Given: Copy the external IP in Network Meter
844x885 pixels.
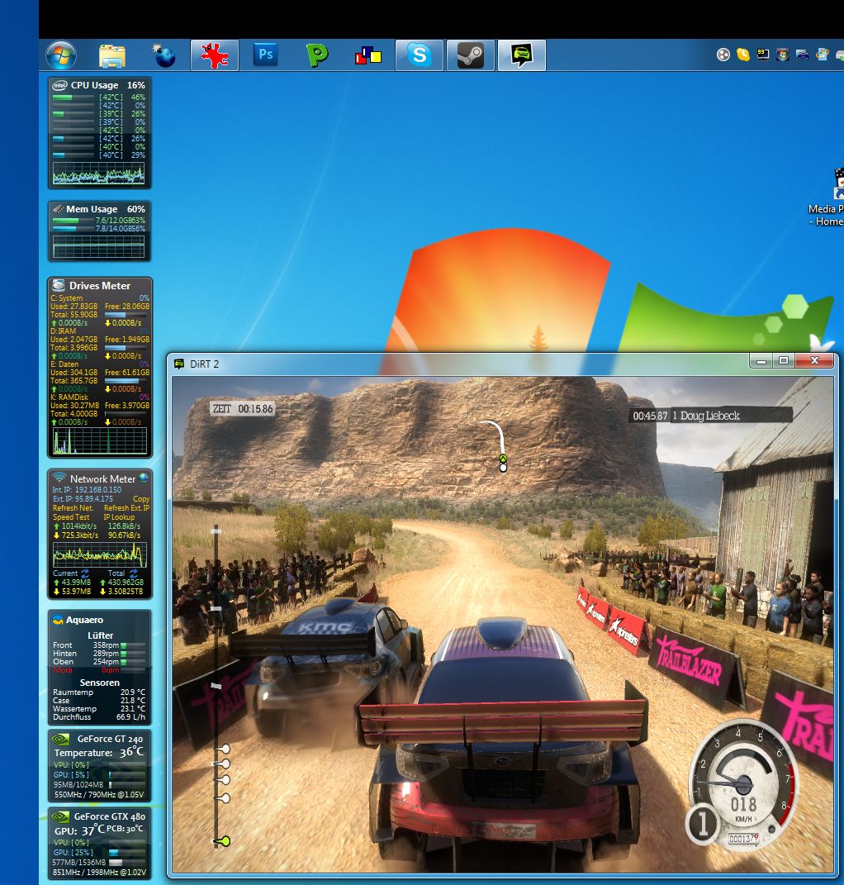Looking at the screenshot, I should coord(141,499).
